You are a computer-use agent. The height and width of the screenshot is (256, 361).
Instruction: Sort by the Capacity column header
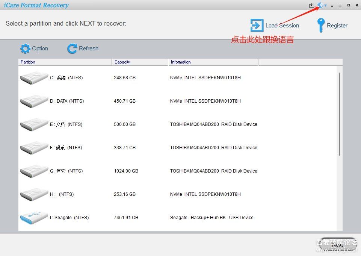[x=140, y=62]
